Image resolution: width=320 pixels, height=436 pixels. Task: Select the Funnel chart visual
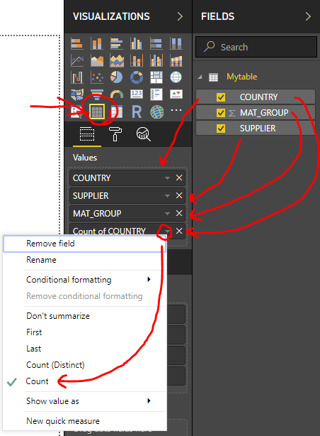click(97, 94)
